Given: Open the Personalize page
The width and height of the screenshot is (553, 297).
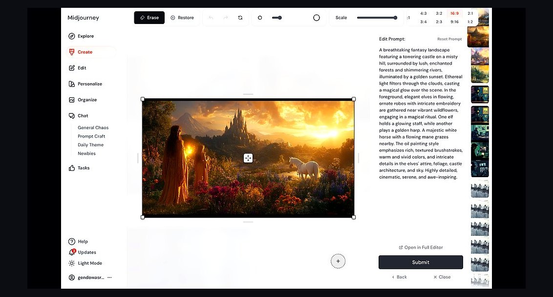Looking at the screenshot, I should click(91, 84).
